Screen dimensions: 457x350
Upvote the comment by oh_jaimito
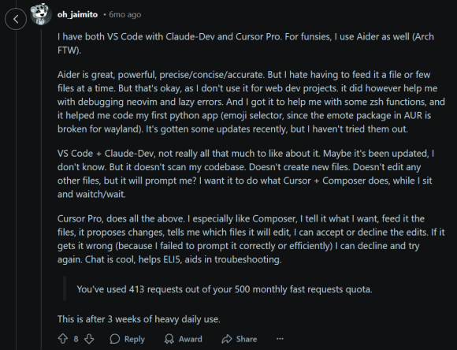coord(63,339)
